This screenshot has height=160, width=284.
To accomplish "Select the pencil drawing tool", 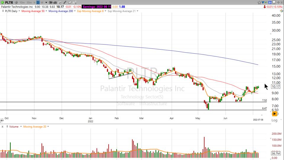I will [65, 3].
